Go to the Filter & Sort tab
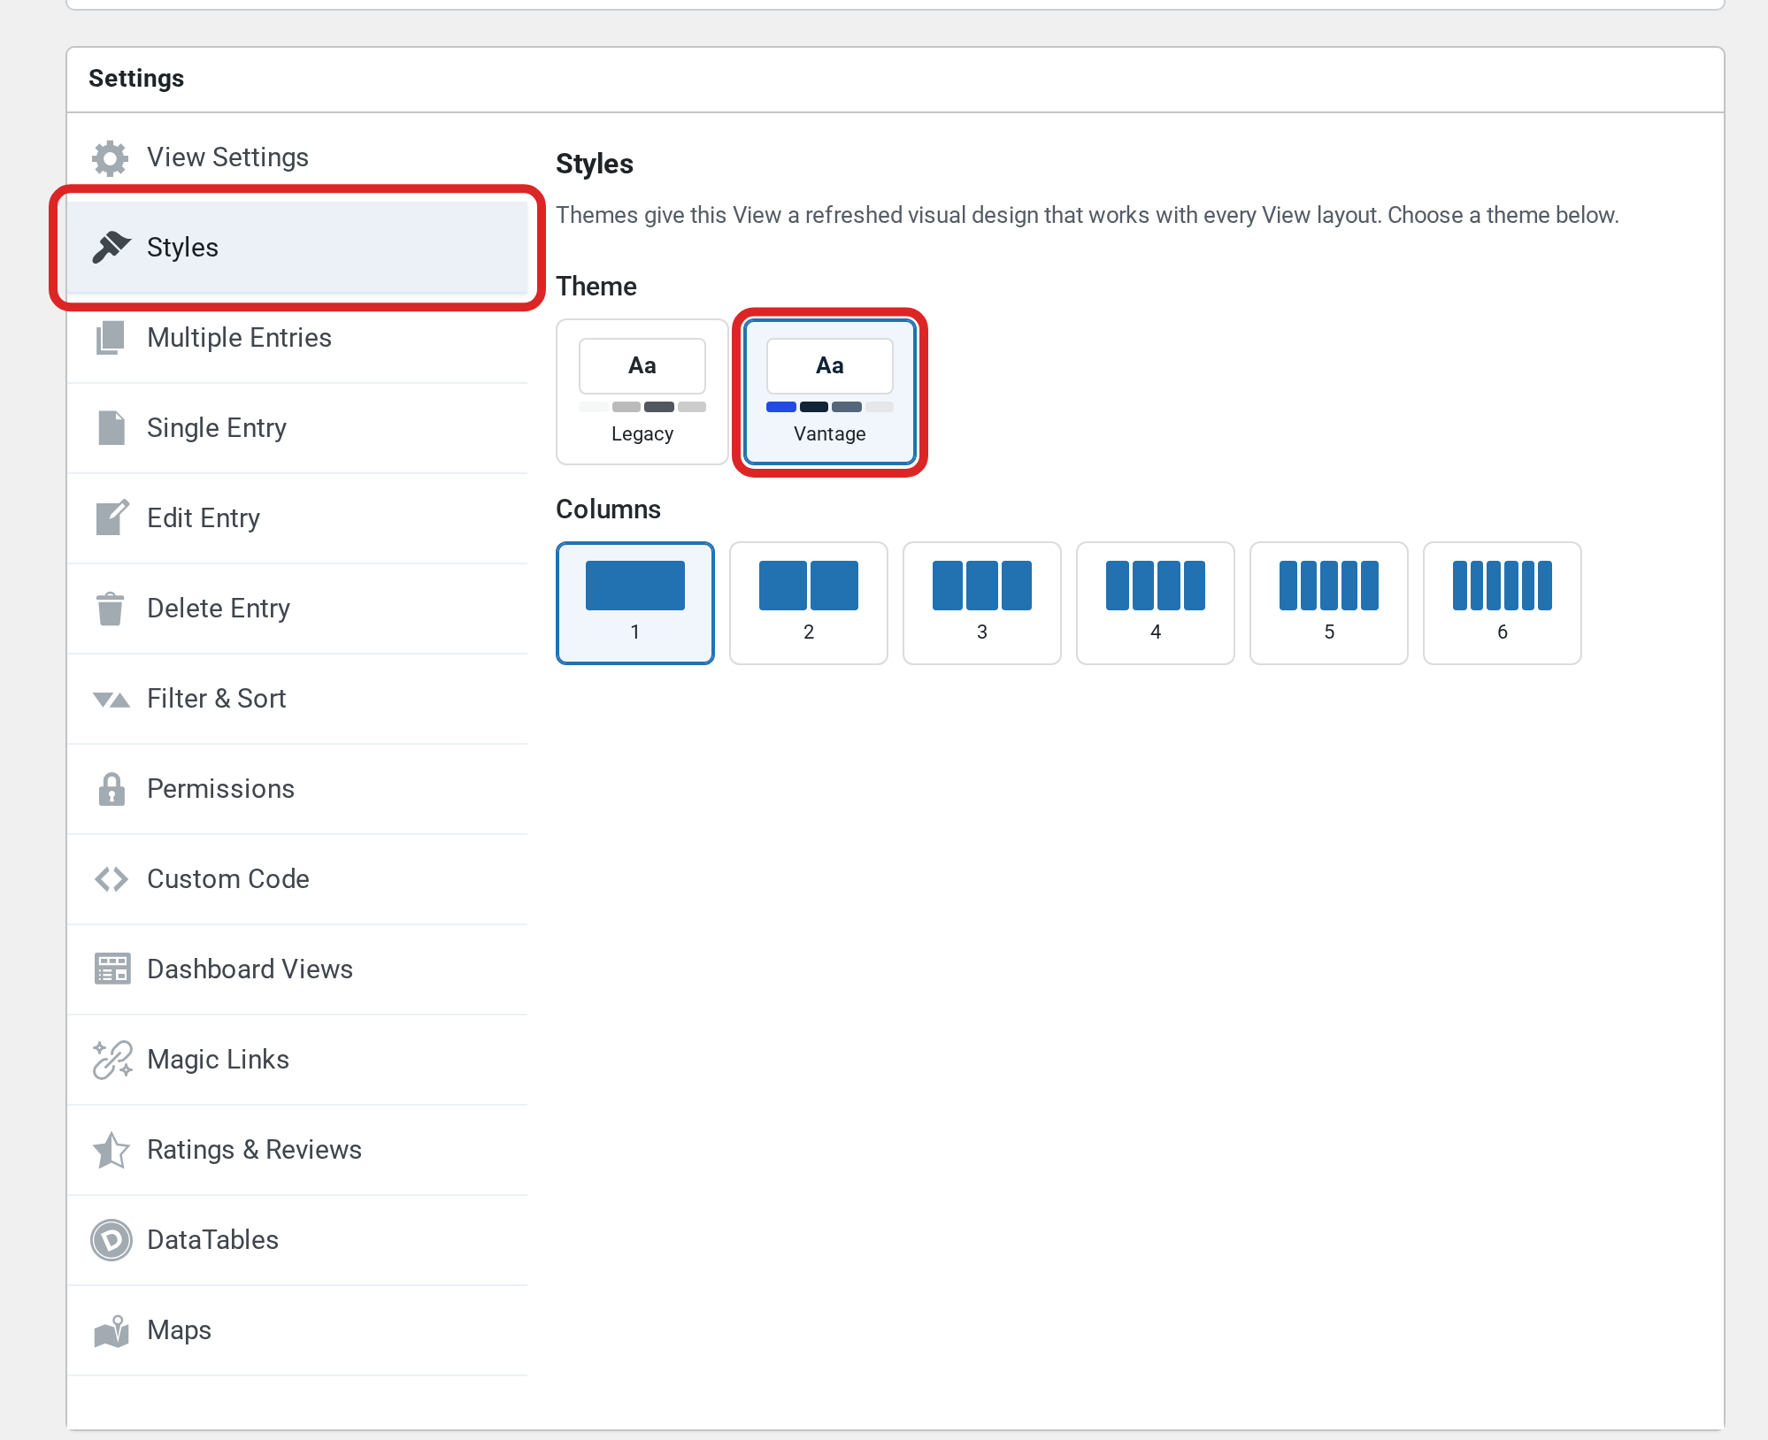The width and height of the screenshot is (1768, 1440). tap(297, 699)
